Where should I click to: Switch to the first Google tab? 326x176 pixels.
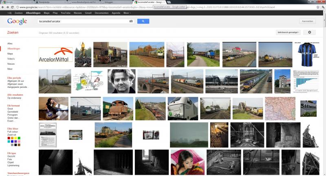pos(17,2)
